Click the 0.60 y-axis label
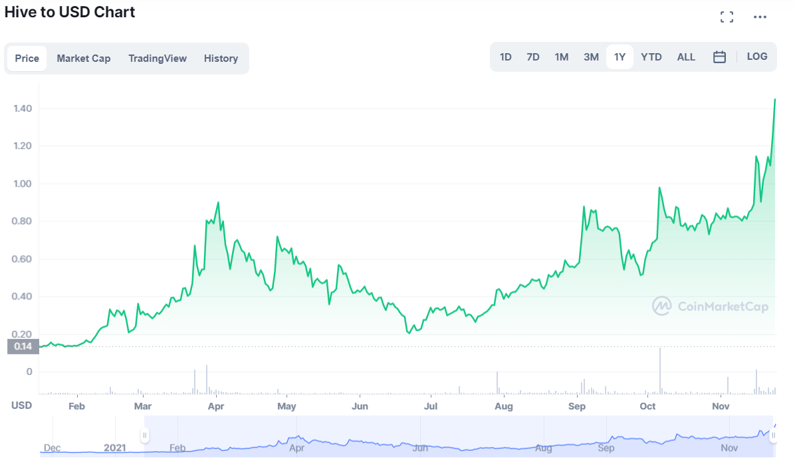The height and width of the screenshot is (462, 795). 22,259
